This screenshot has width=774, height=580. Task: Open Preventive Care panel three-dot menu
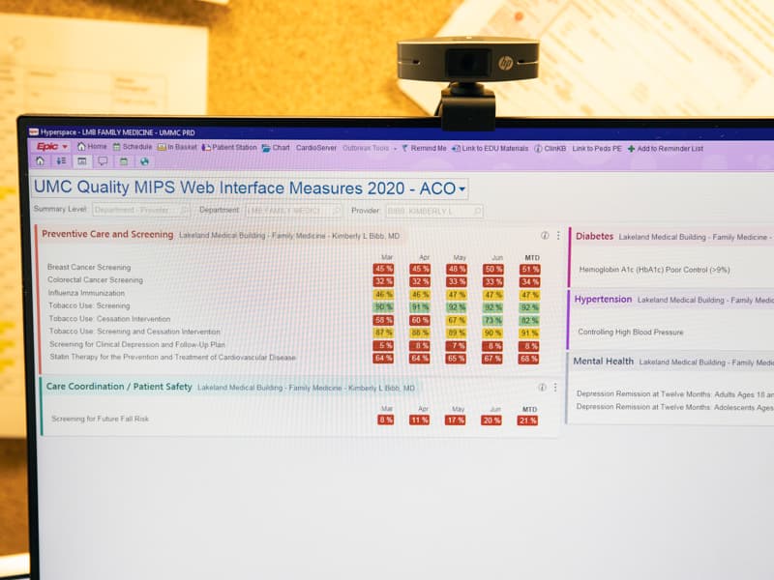click(x=558, y=236)
